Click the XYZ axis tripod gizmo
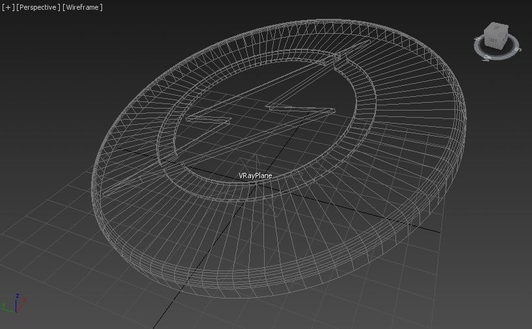 pos(14,304)
